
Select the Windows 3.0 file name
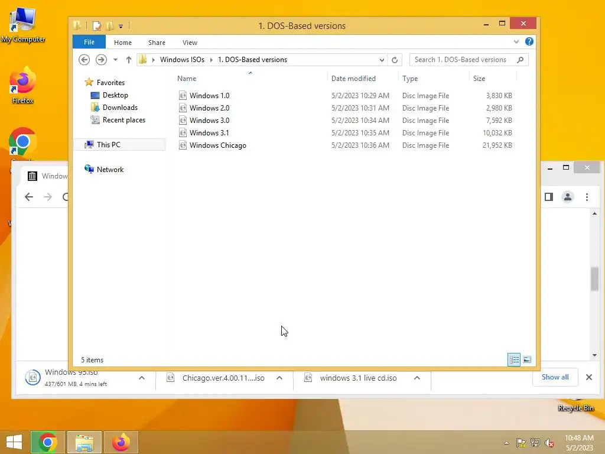209,120
